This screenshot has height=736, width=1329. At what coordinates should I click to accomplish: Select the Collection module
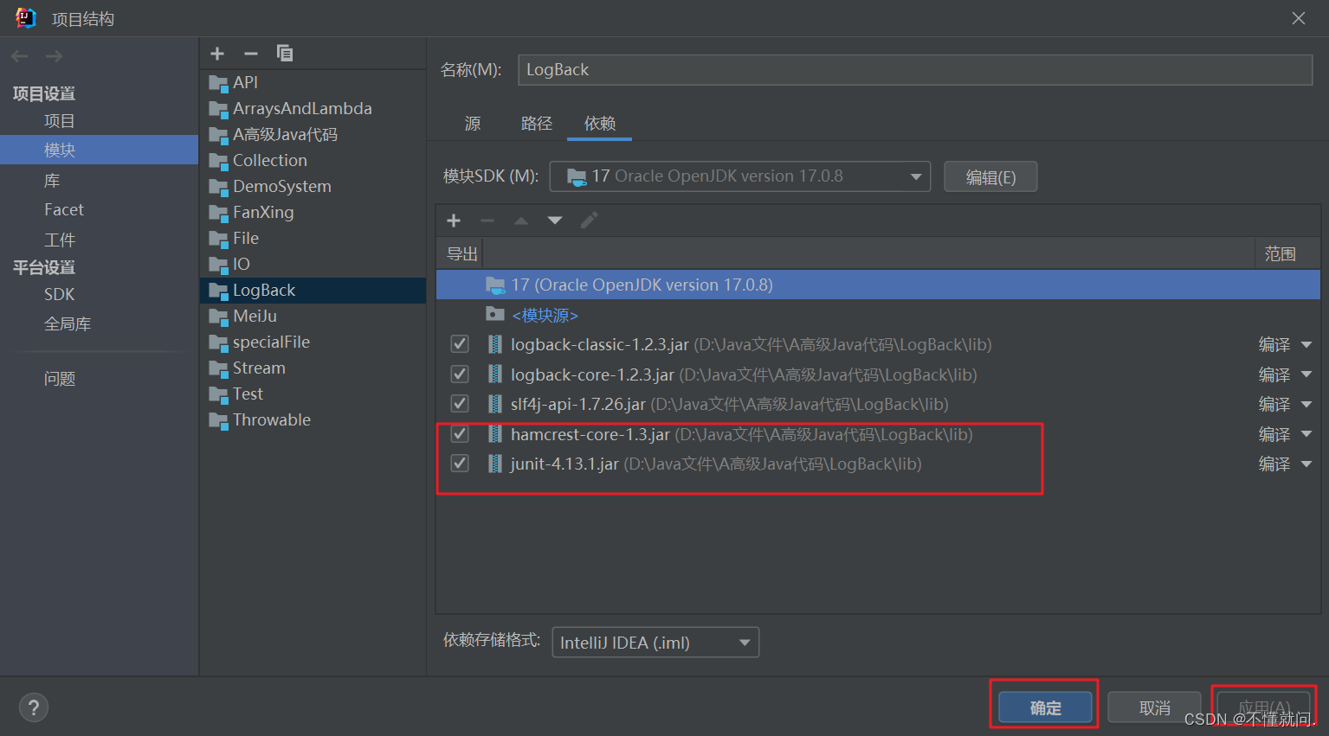pyautogui.click(x=313, y=161)
